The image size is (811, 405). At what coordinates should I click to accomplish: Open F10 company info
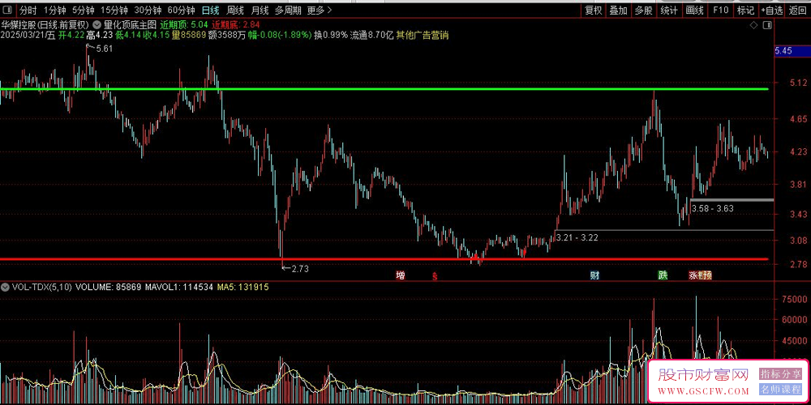pyautogui.click(x=720, y=10)
